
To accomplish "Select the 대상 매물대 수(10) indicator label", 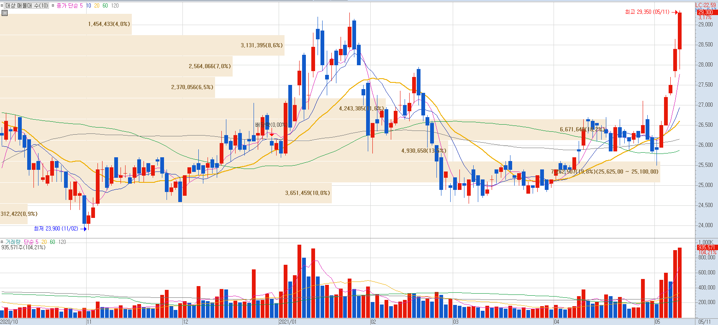I will click(x=27, y=5).
